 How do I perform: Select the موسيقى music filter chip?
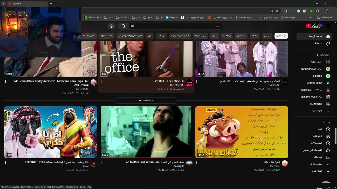pos(267,36)
